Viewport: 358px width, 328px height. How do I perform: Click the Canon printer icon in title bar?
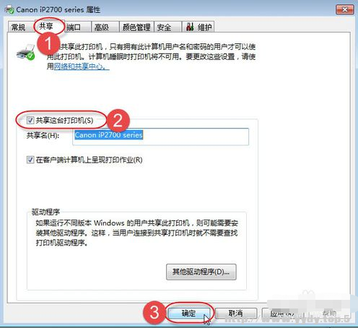[9, 9]
